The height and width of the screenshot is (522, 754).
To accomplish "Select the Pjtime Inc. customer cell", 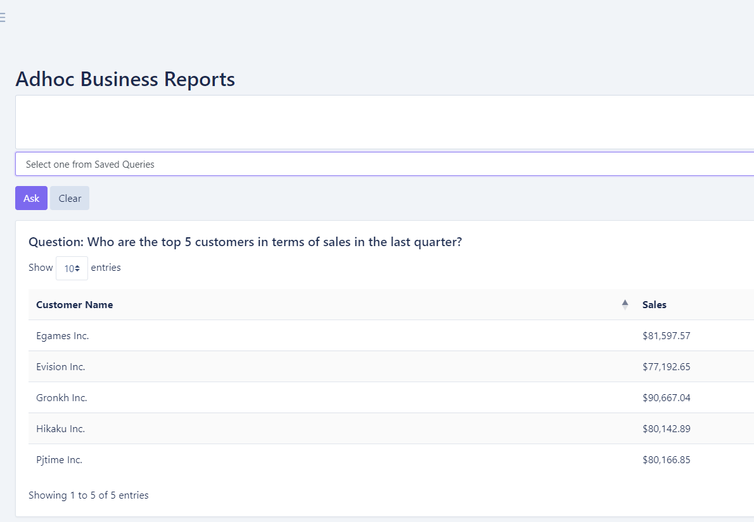I will click(x=60, y=460).
